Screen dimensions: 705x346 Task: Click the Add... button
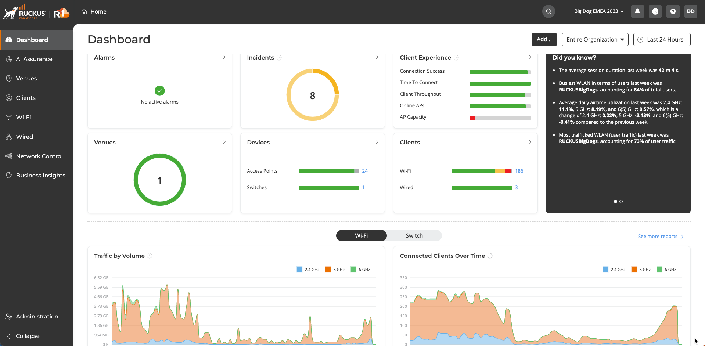[544, 39]
